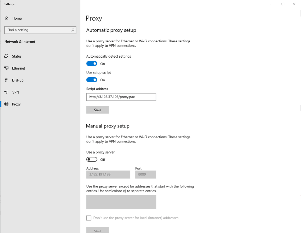Open the Dial-up phone icon

[6, 80]
